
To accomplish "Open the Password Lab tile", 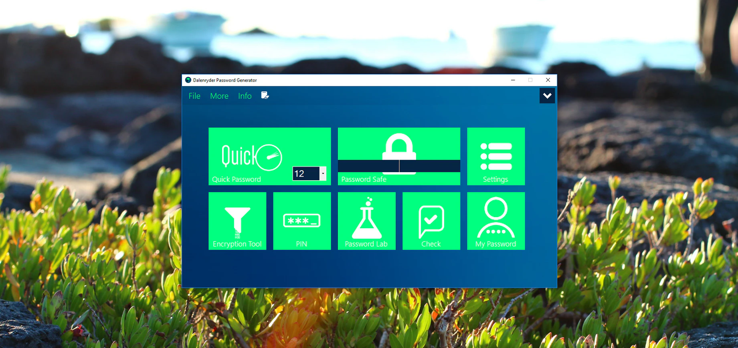I will (x=367, y=221).
